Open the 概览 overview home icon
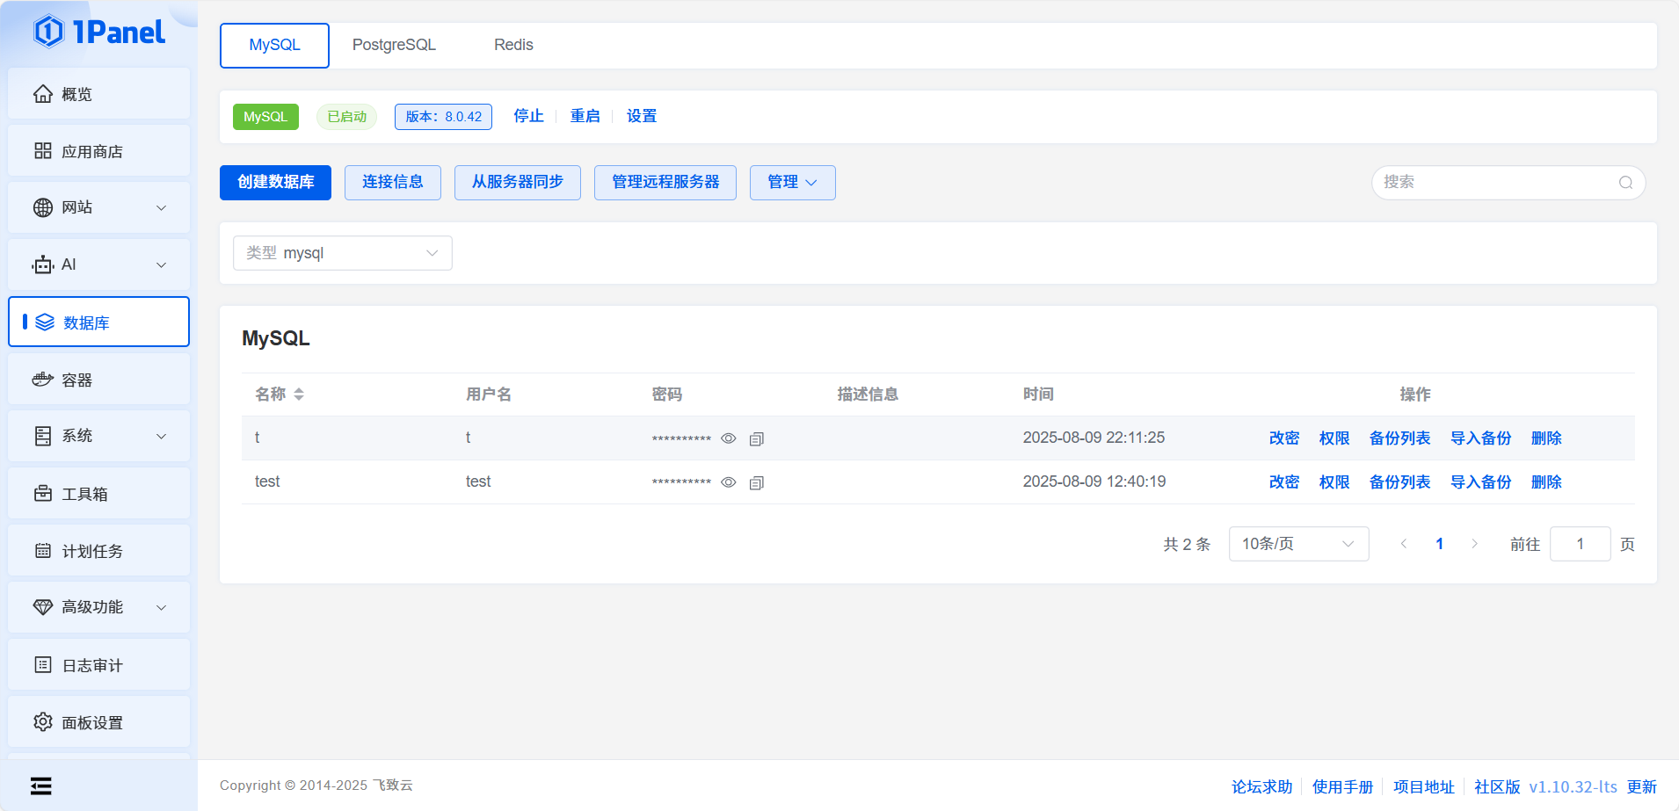 tap(43, 94)
